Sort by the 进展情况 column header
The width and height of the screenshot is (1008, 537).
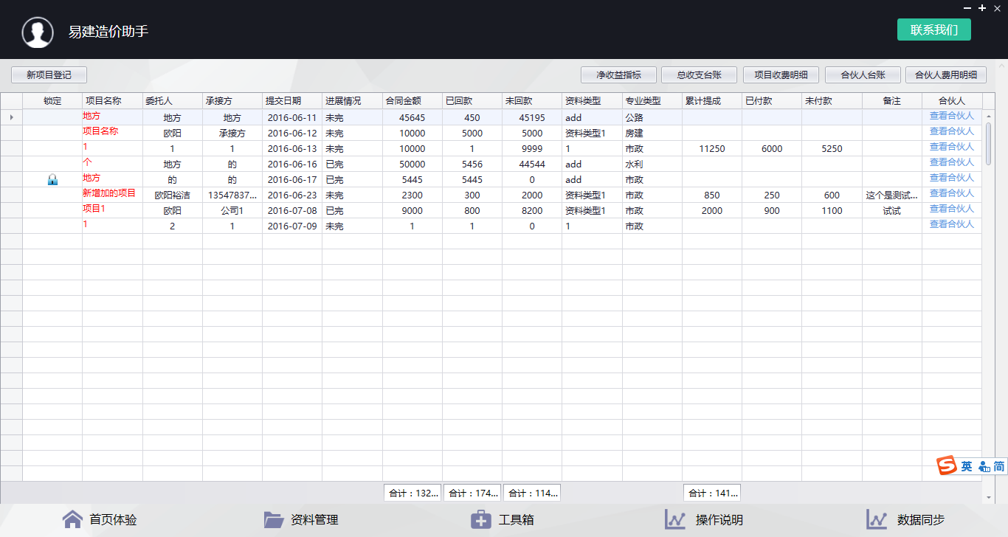click(352, 101)
